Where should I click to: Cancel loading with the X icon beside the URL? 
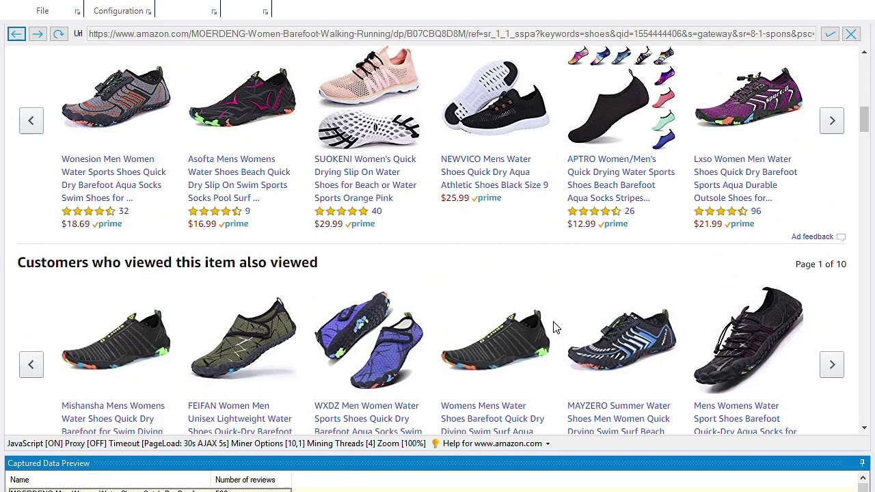point(851,33)
